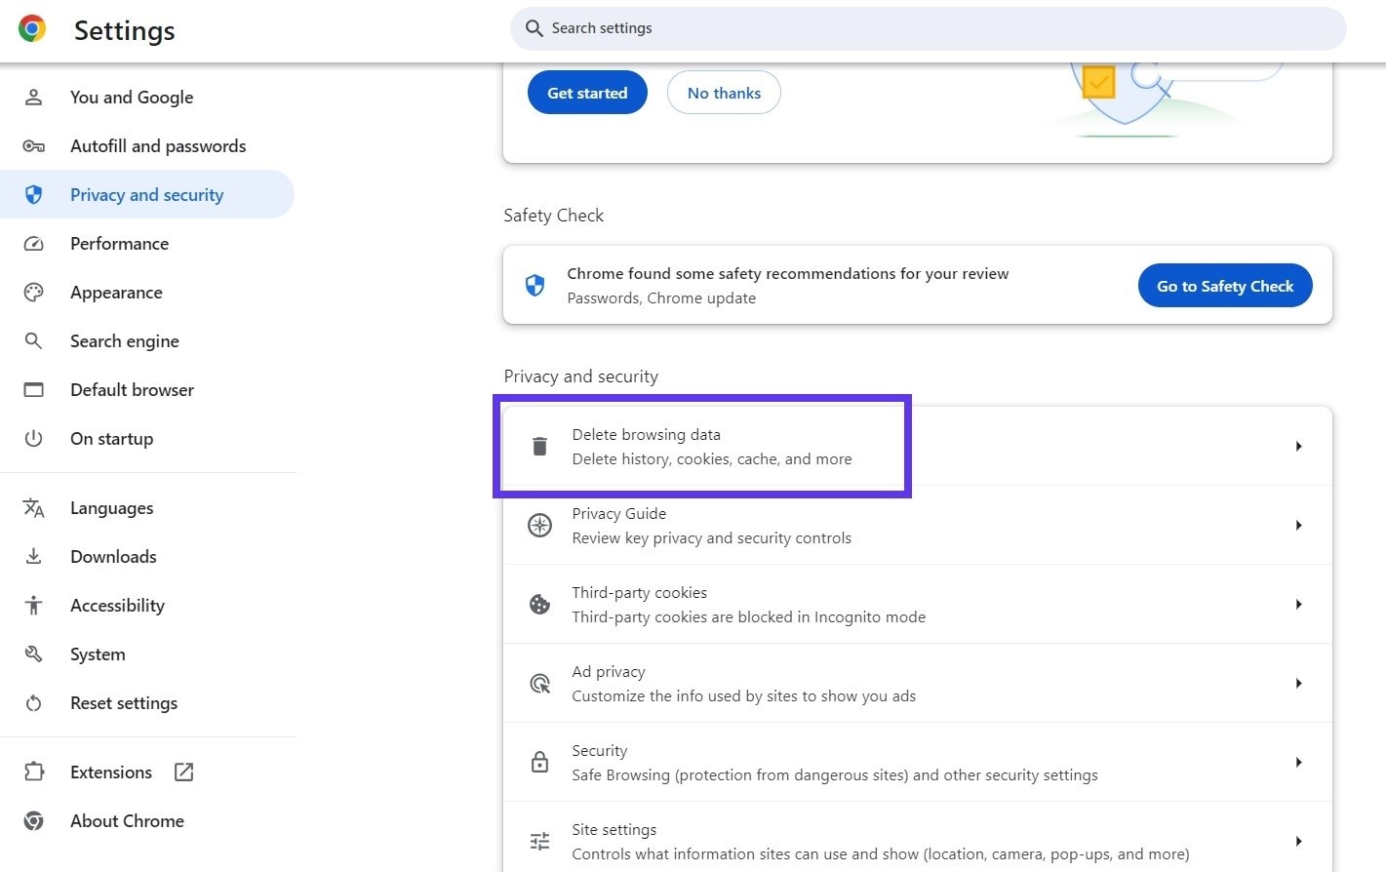Viewport: 1386px width, 872px height.
Task: Open Security Safe Browsing row
Action: pos(918,762)
